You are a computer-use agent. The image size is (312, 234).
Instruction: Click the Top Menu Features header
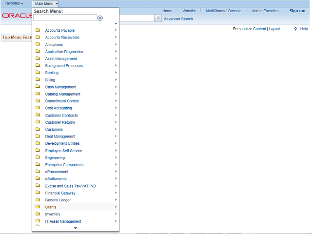pyautogui.click(x=17, y=38)
